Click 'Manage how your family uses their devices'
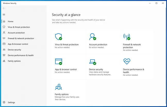This screenshot has width=167, height=107. tap(67, 98)
